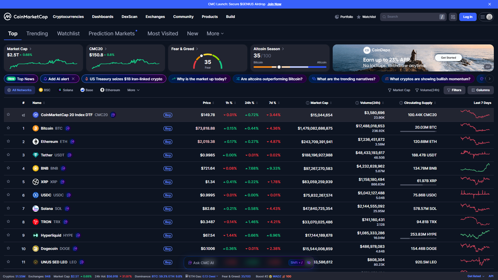Star Tether to add to watchlist
Image resolution: width=498 pixels, height=280 pixels.
click(8, 155)
